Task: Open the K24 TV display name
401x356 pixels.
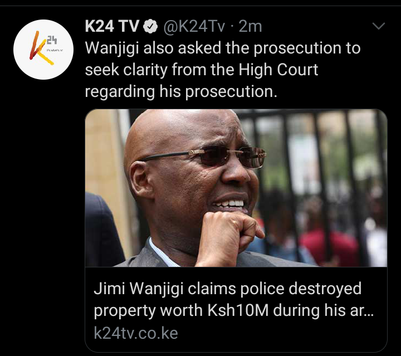Action: click(112, 26)
